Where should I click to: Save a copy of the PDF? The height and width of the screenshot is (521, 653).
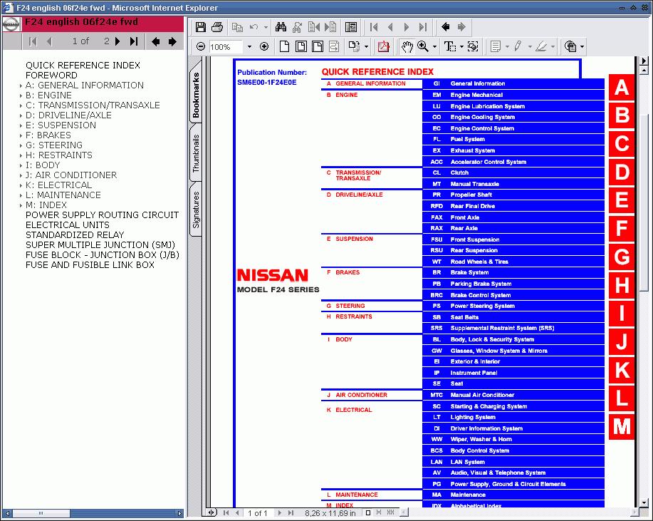coord(201,28)
